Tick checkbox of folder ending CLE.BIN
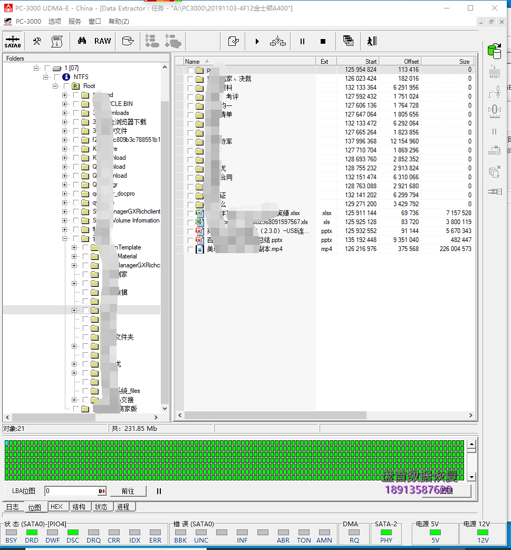The width and height of the screenshot is (511, 550). click(x=76, y=104)
